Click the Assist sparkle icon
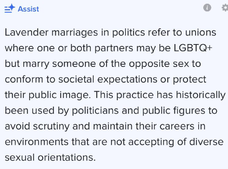This screenshot has height=169, width=228. [x=10, y=9]
